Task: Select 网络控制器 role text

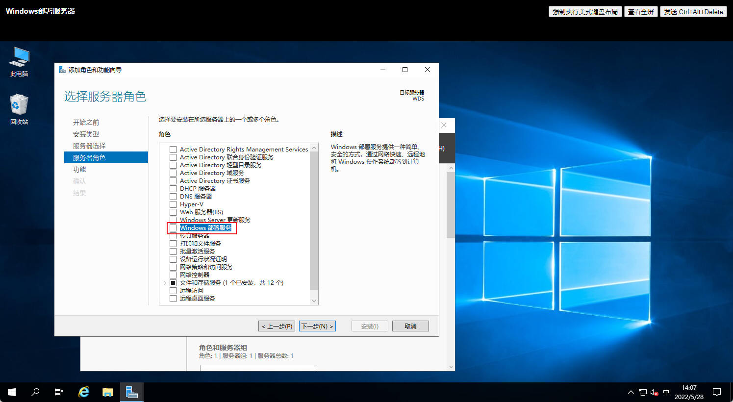Action: (x=195, y=275)
